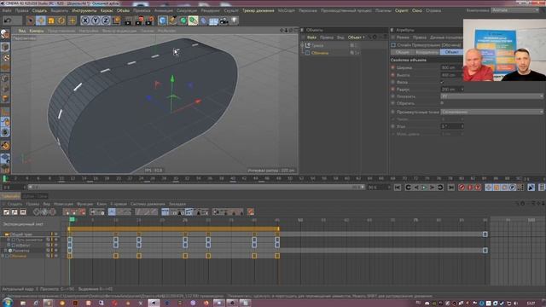
Task: Open the Плоскость dropdown
Action: tap(491, 96)
